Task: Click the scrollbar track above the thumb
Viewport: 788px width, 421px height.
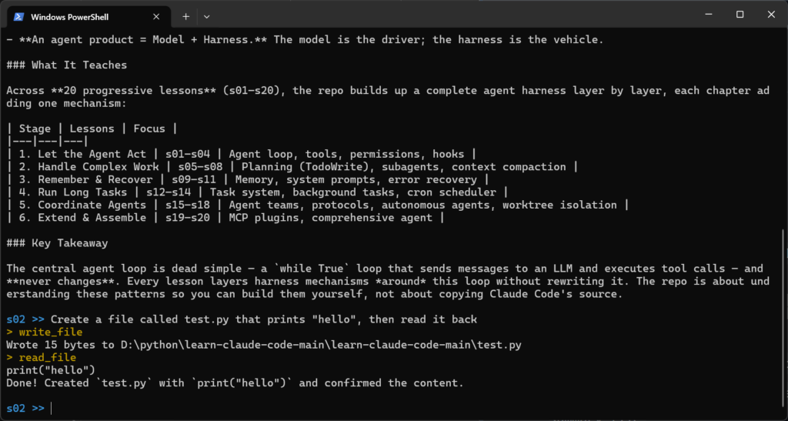Action: (784, 128)
